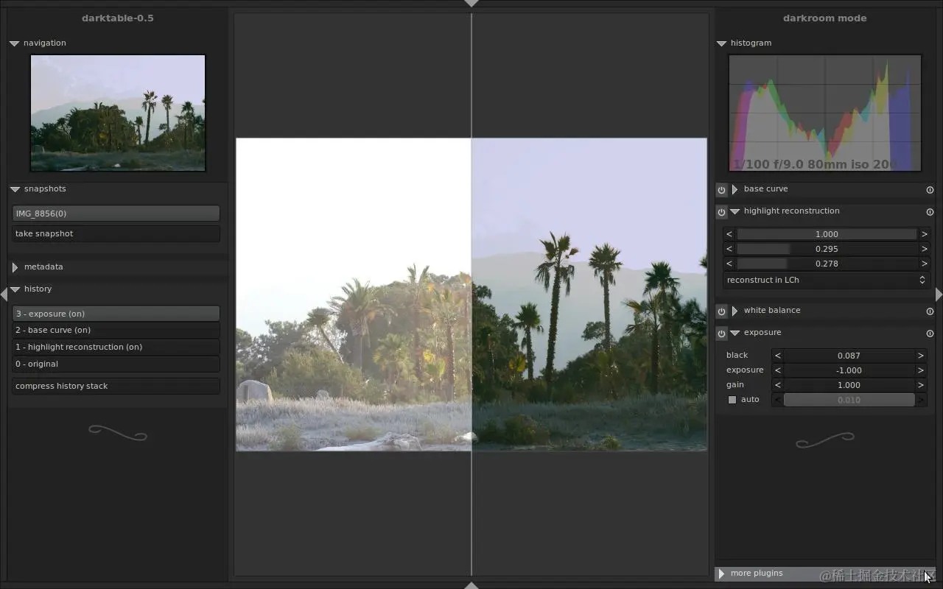
Task: Select history item 1 - highlight reconstruction (on)
Action: tap(116, 347)
